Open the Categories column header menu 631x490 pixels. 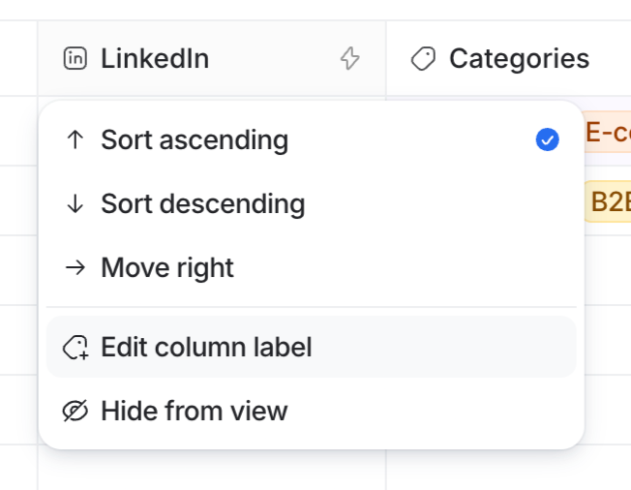tap(519, 59)
